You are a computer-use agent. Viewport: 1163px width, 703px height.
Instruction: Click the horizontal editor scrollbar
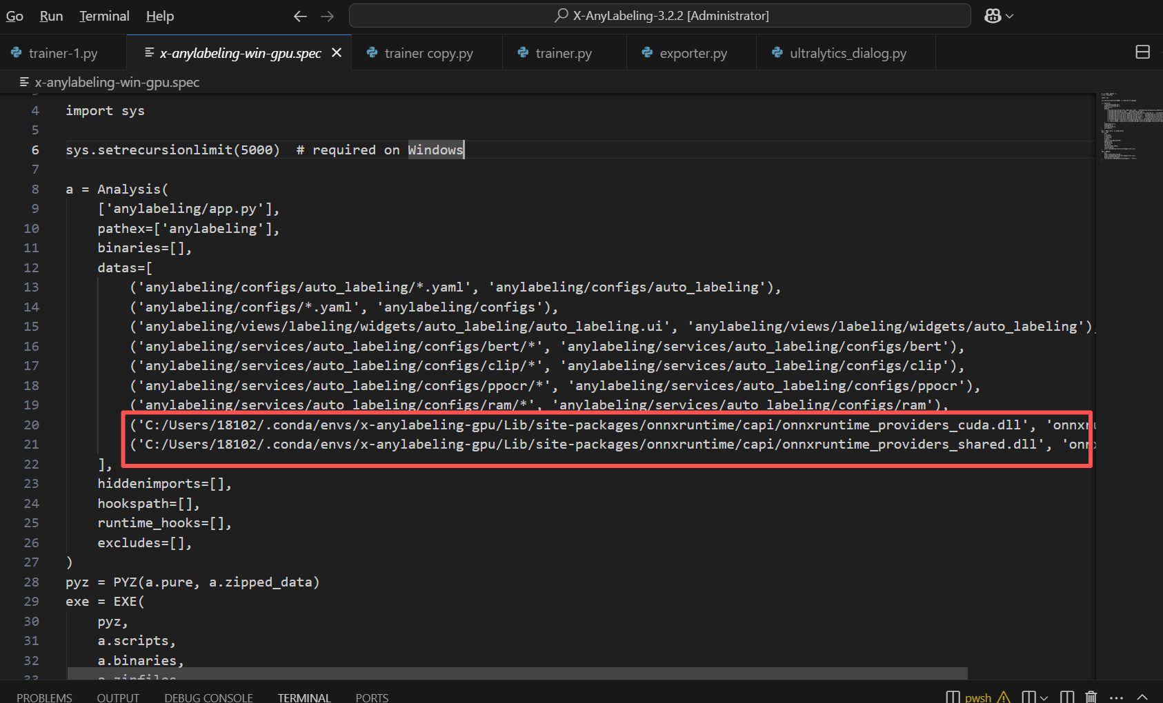pos(517,673)
